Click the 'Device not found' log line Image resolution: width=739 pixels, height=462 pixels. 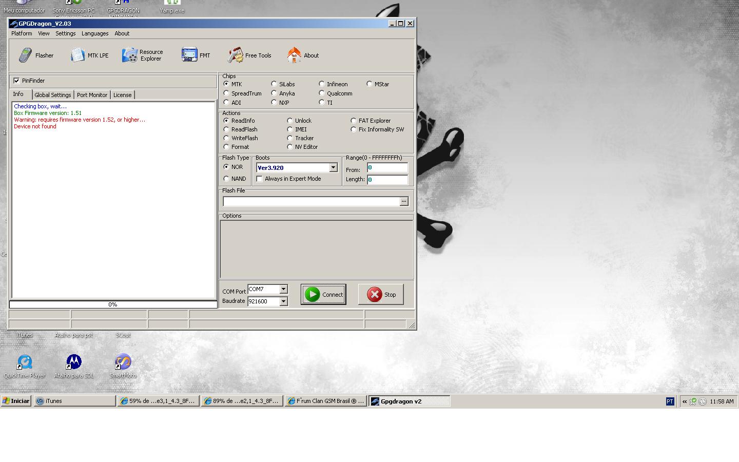pos(35,126)
